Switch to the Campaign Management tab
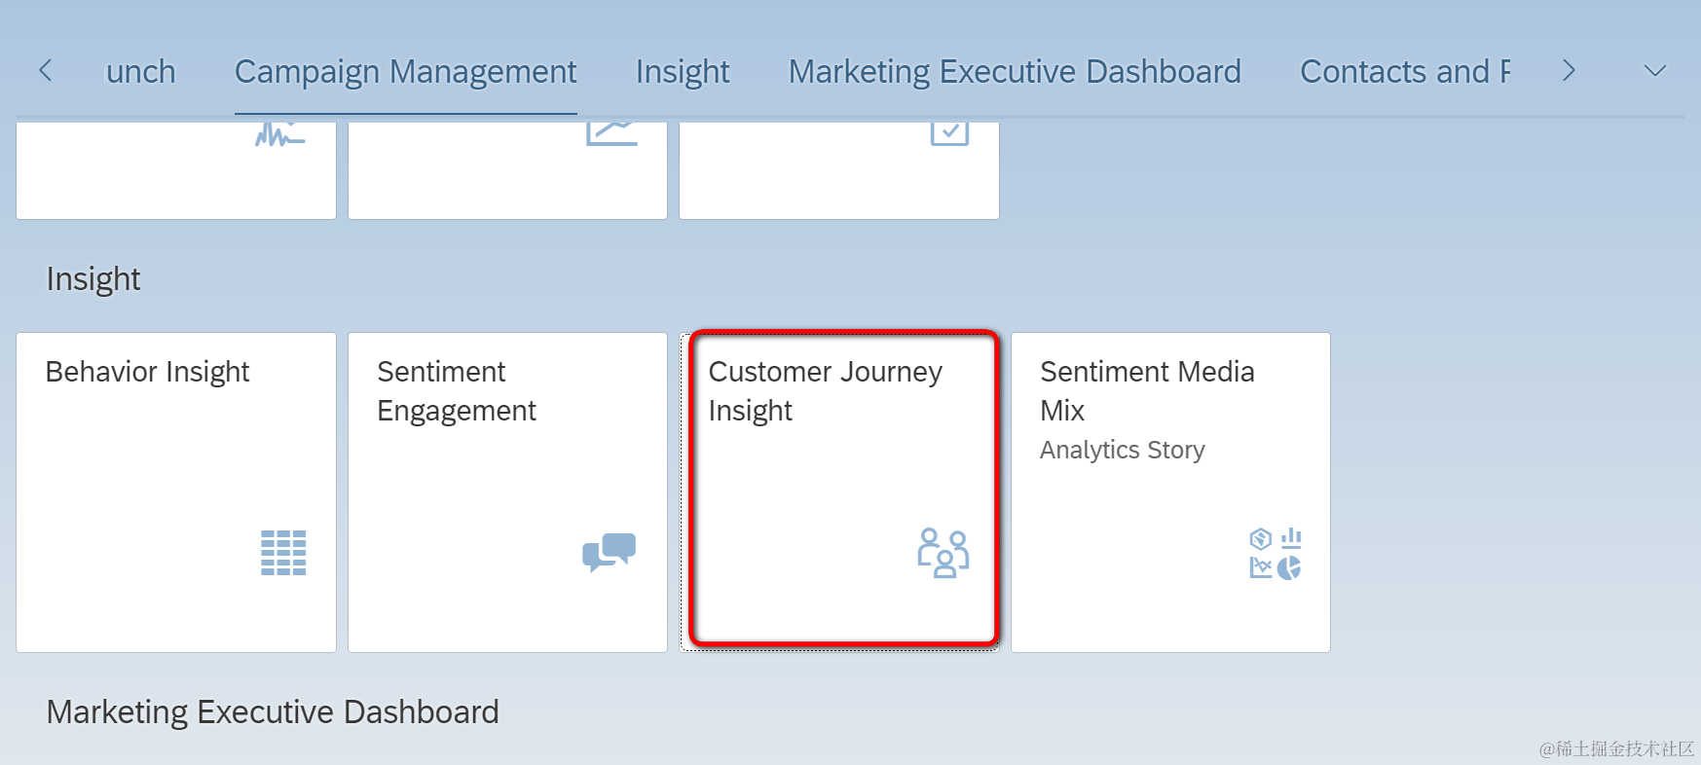This screenshot has width=1701, height=765. coord(405,72)
